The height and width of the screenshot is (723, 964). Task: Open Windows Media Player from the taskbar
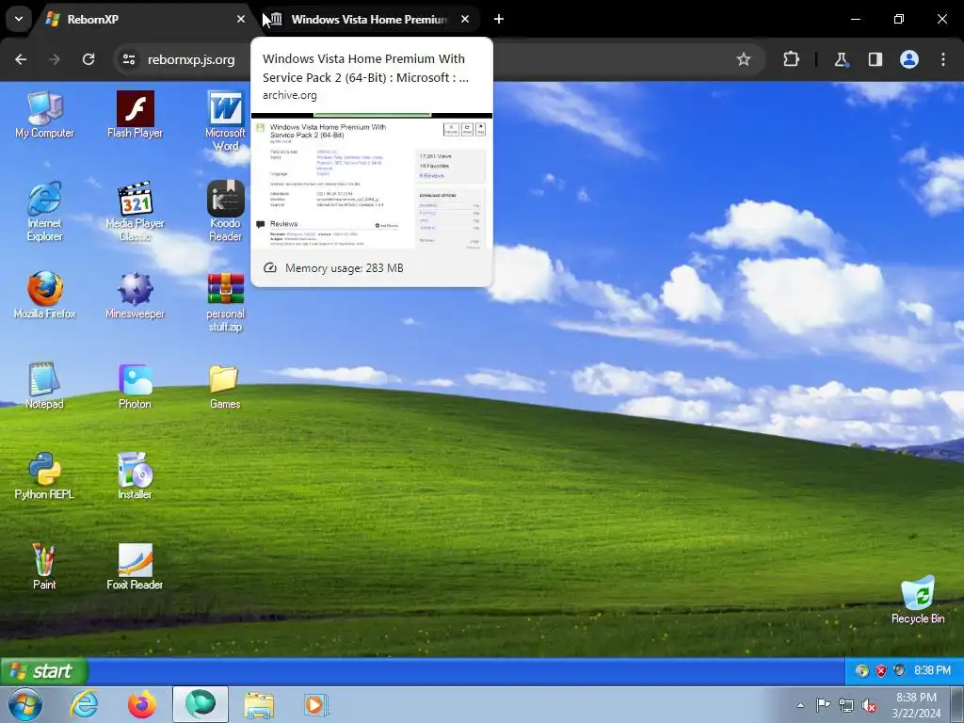316,704
